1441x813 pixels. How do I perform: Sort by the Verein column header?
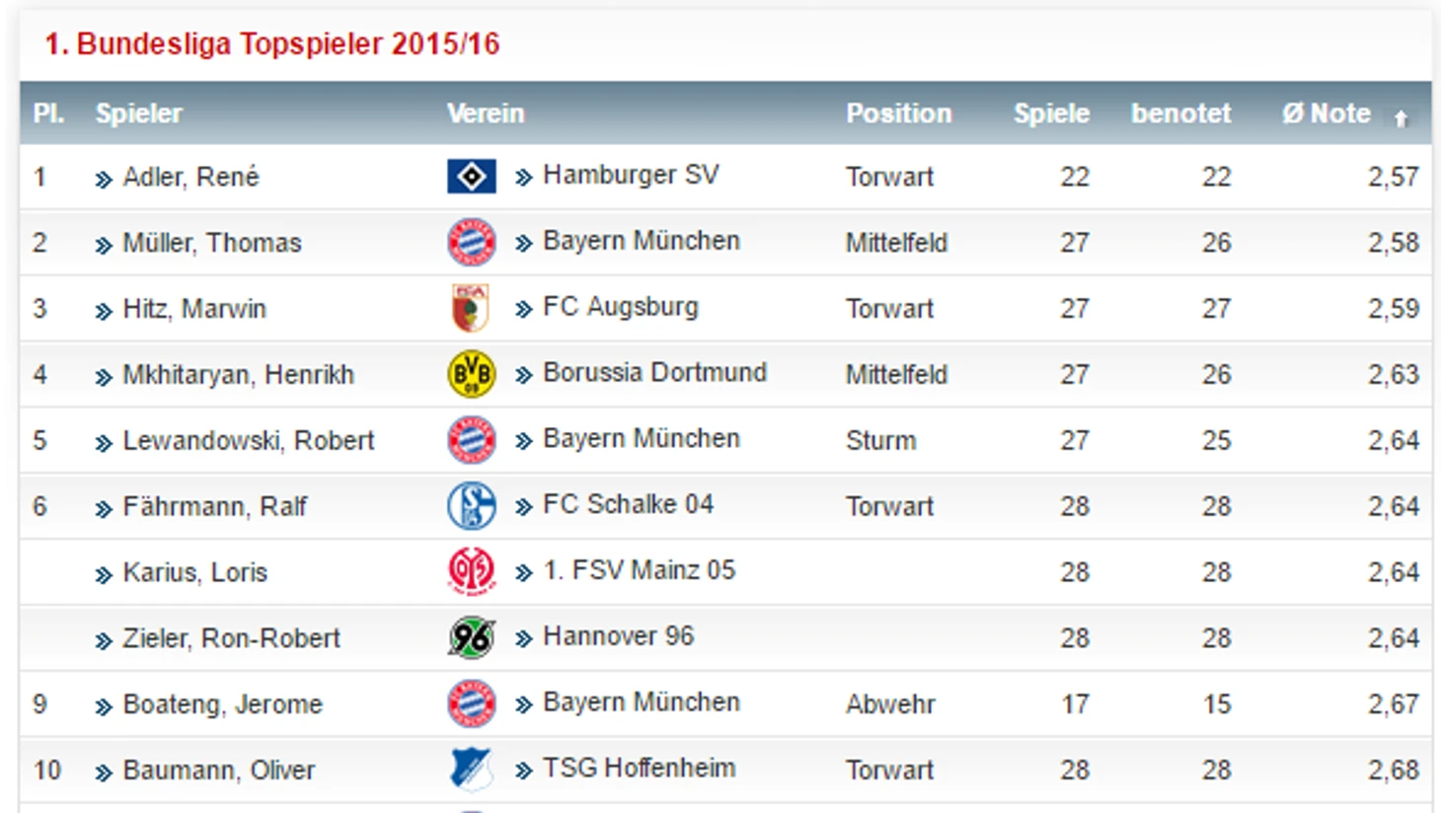[x=486, y=113]
